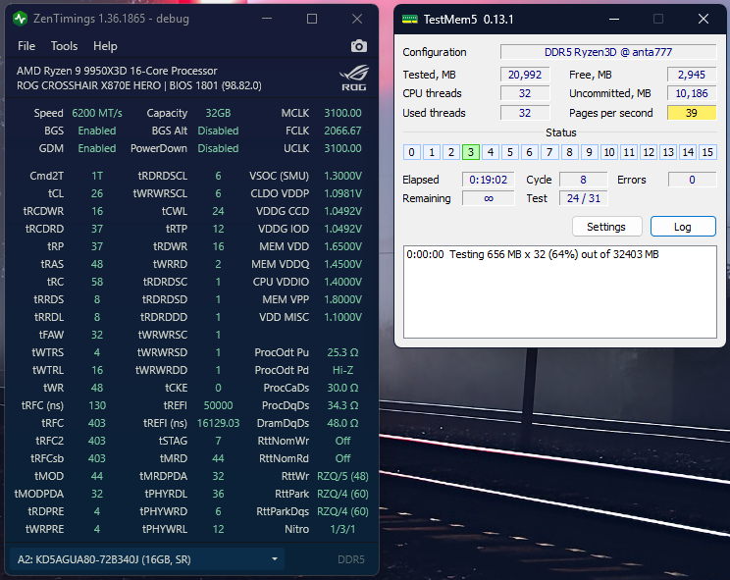Close the TestMem5 window
This screenshot has height=580, width=730.
[x=703, y=19]
